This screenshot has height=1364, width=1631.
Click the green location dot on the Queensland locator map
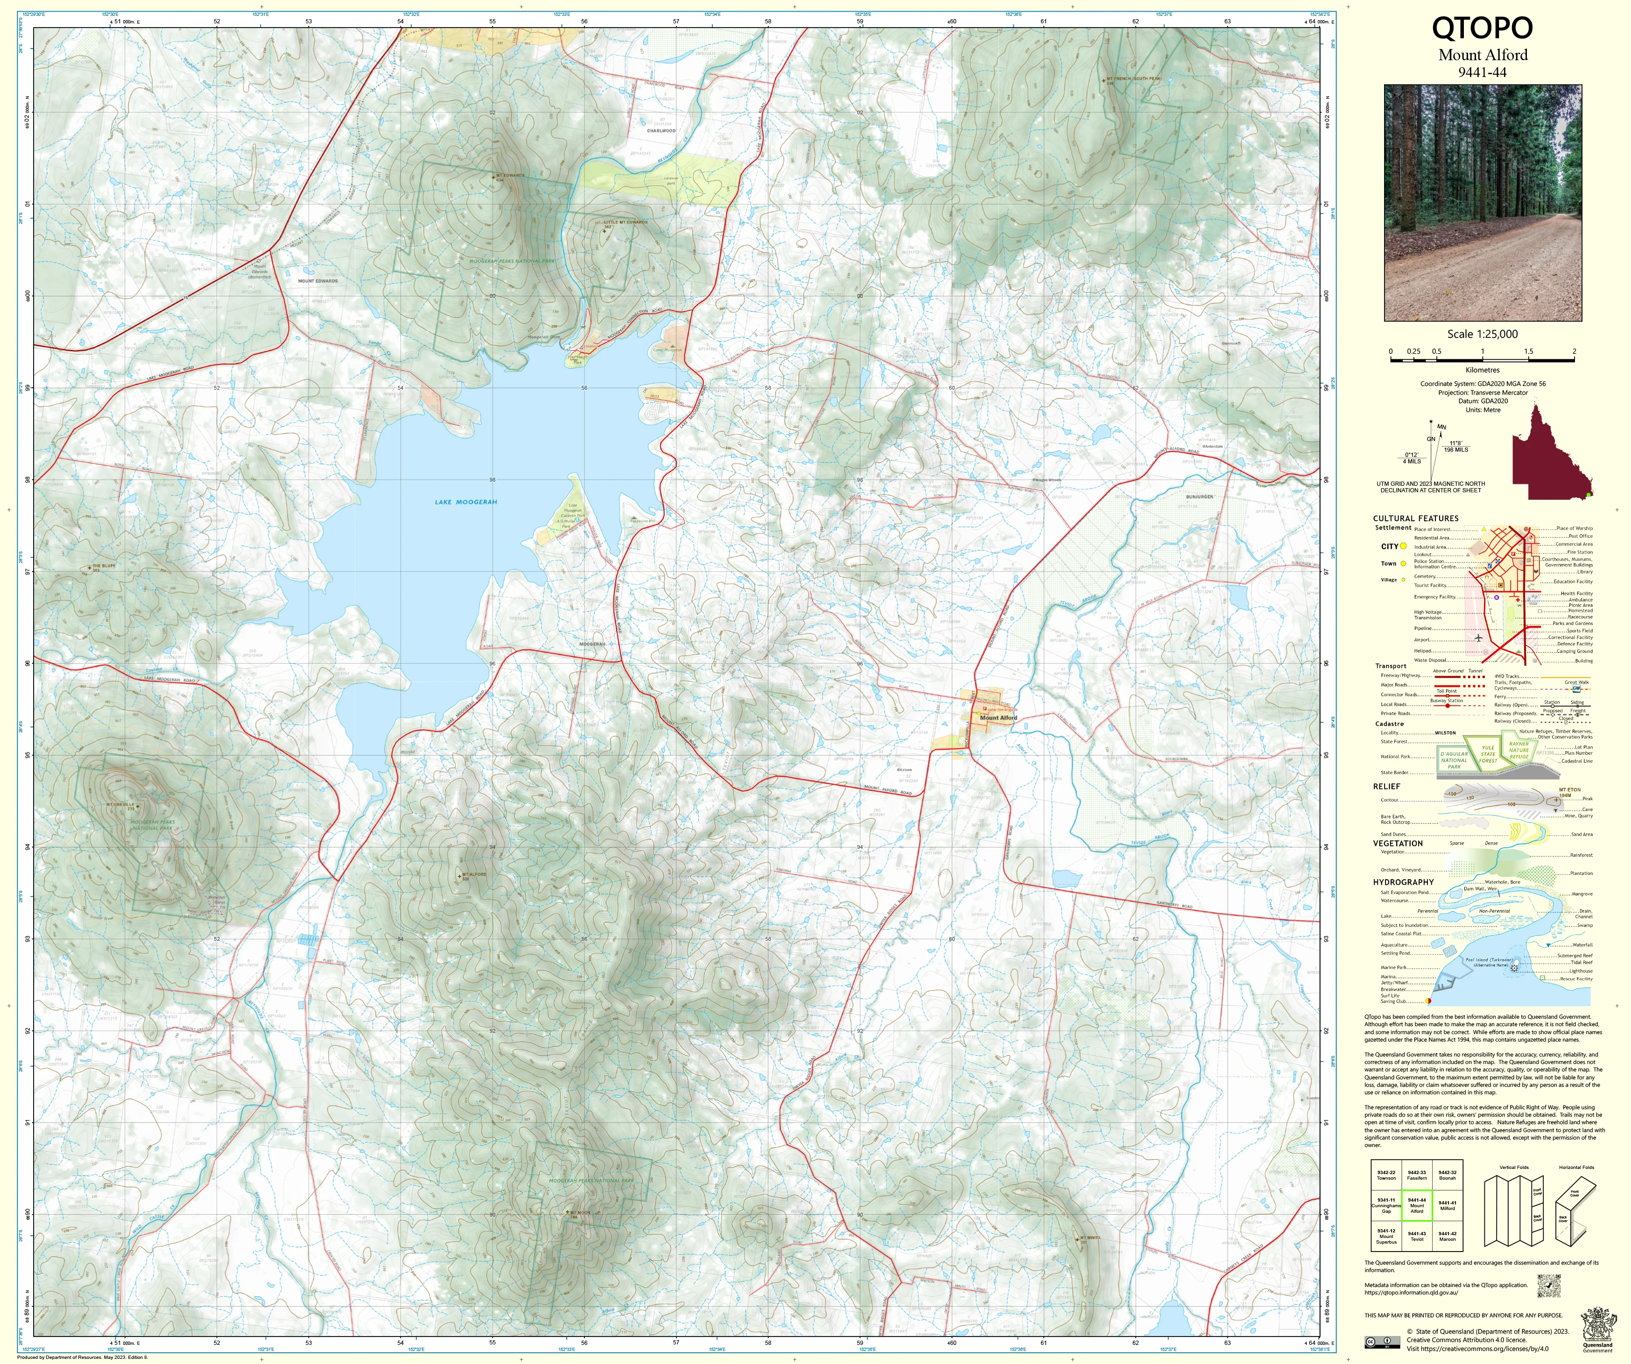(1588, 495)
